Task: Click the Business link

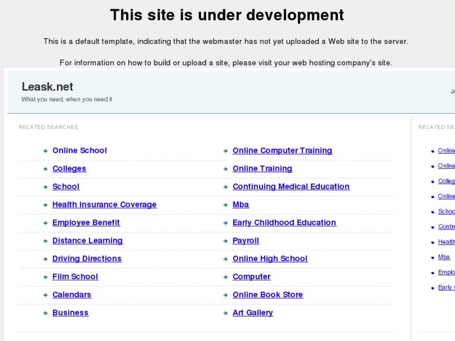Action: (71, 313)
